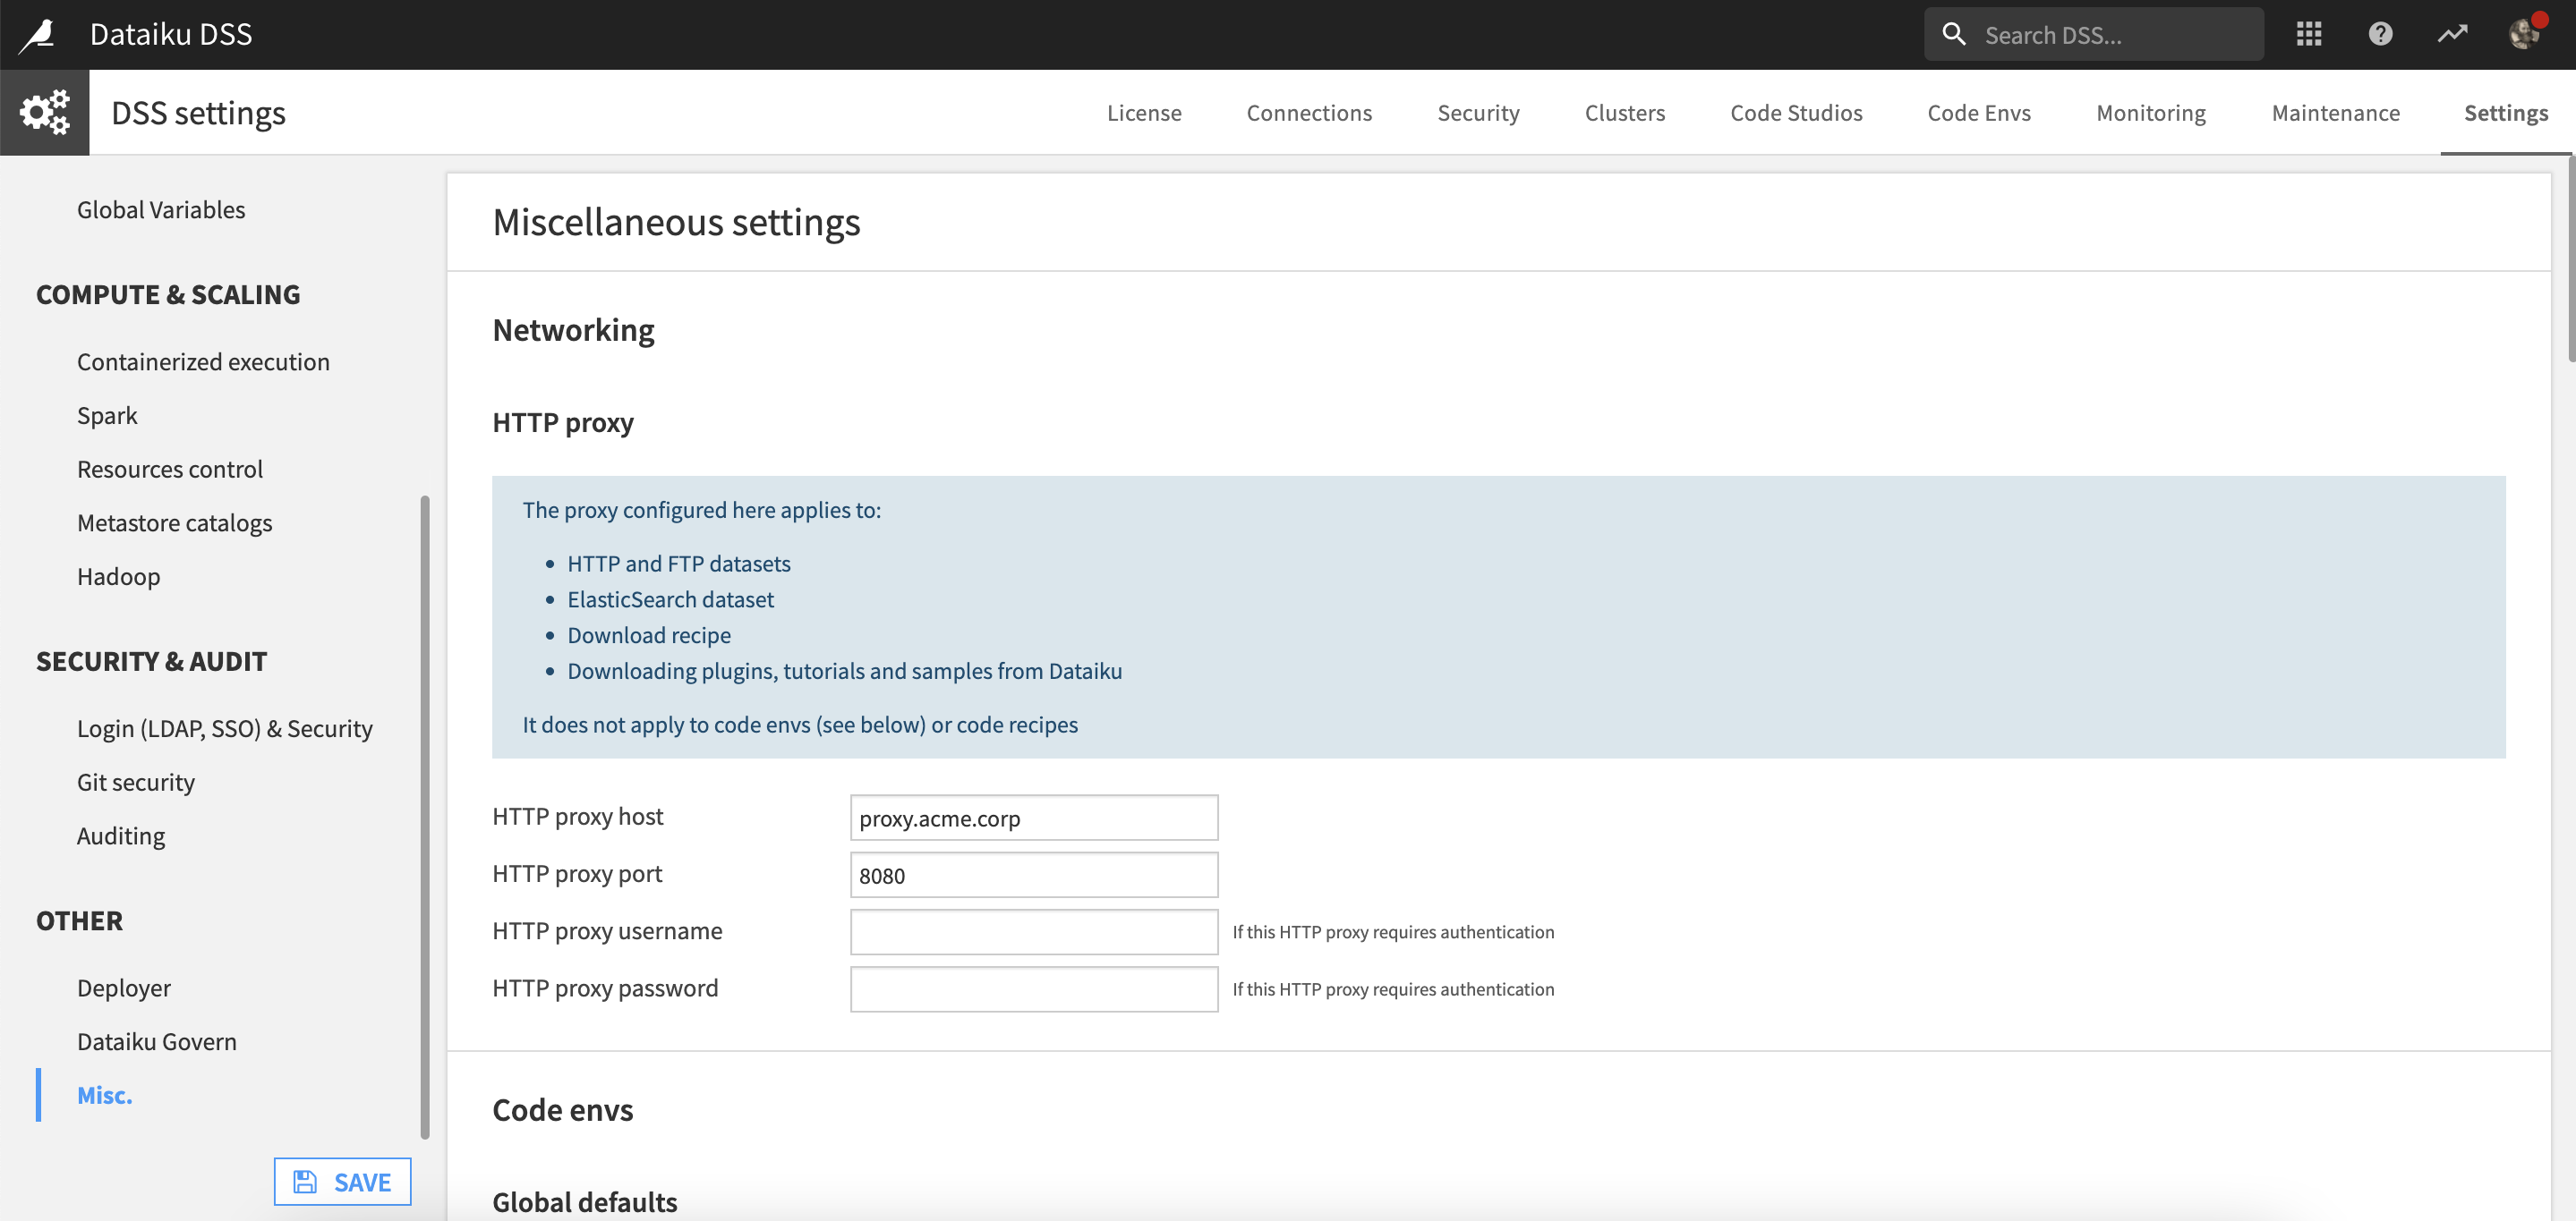Open Spark settings
The height and width of the screenshot is (1221, 2576).
pyautogui.click(x=107, y=416)
